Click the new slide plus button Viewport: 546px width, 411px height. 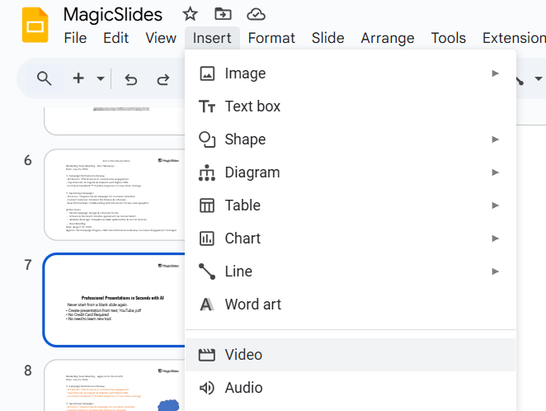pos(78,78)
